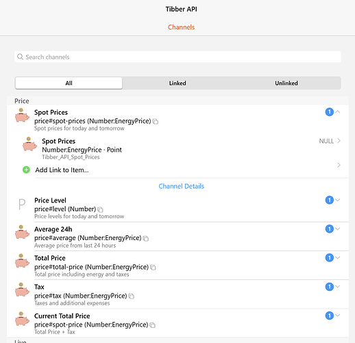Viewport: 355px width, 343px height.
Task: Copy the price#total-price channel ID
Action: click(x=153, y=268)
